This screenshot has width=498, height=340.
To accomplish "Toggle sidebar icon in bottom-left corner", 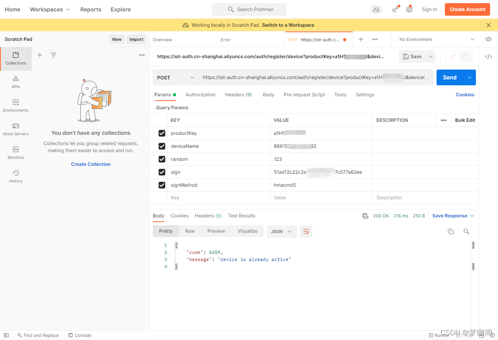I will [x=7, y=335].
